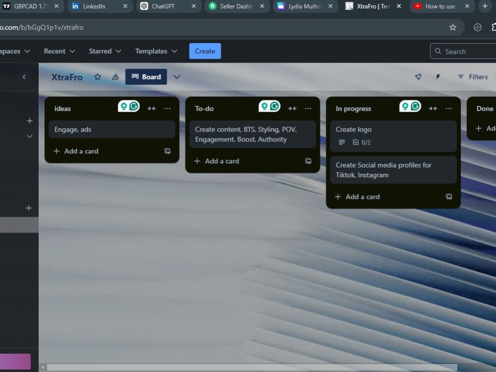The height and width of the screenshot is (372, 496).
Task: Switch to the How to use YouTube tab
Action: coord(441,6)
